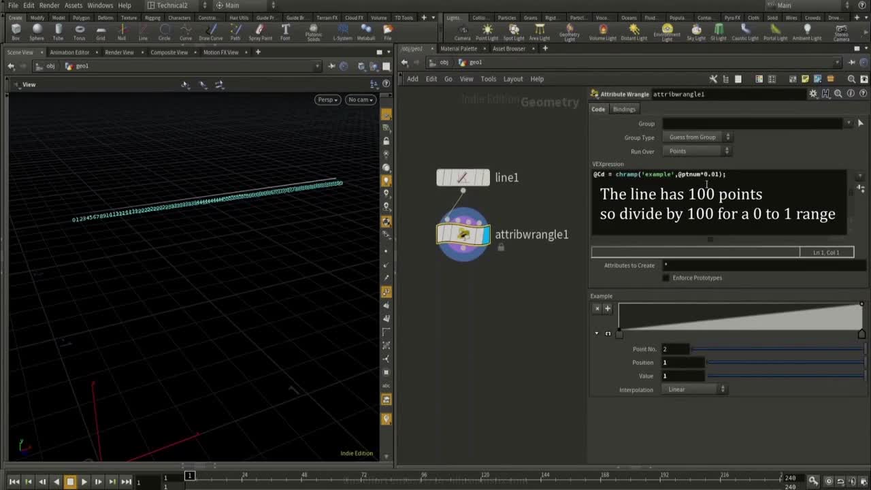Add a Point Light from the Lights shelf
Screen dimensions: 871x490
click(486, 31)
